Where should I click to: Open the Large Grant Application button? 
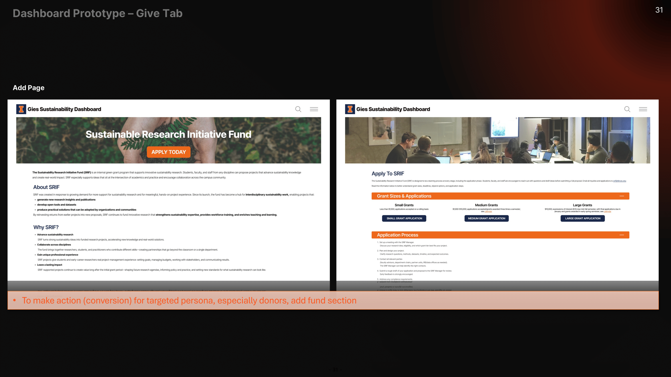(582, 218)
